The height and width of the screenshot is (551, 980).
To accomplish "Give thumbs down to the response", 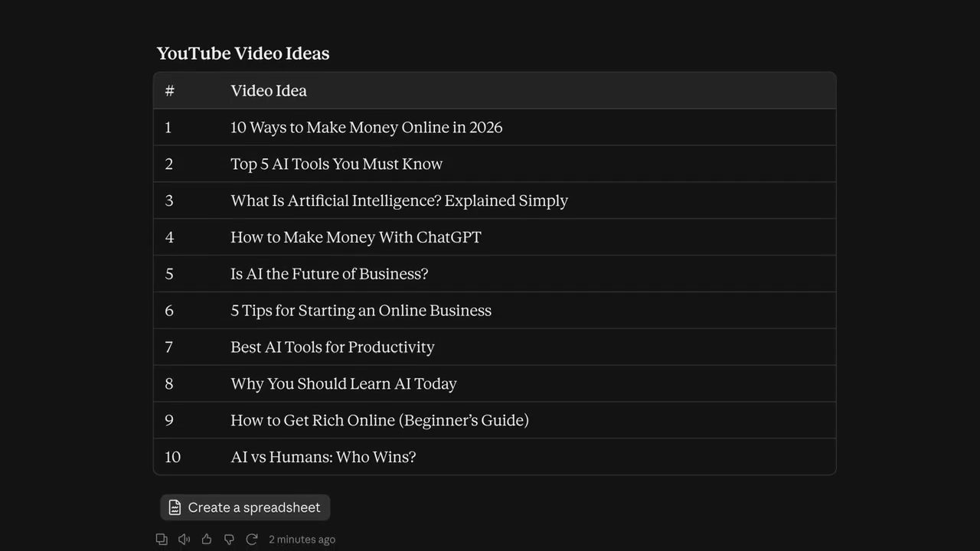I will [x=229, y=540].
